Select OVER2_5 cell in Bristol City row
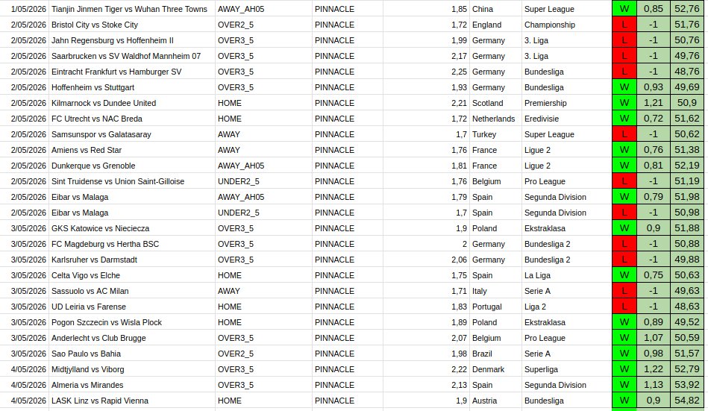Screen dimensions: 708x411 pos(263,25)
